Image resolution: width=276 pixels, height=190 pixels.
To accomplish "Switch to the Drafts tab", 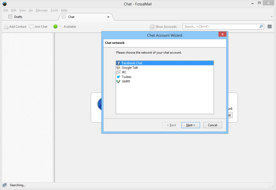I will point(32,17).
